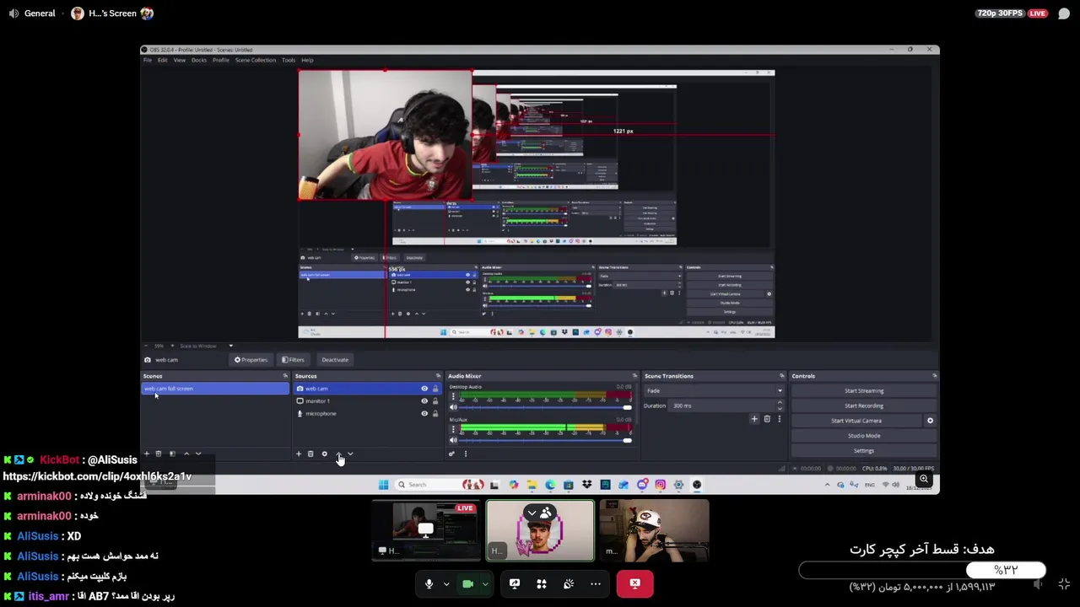This screenshot has height=607, width=1080.
Task: Open Fade transition dropdown
Action: point(715,390)
